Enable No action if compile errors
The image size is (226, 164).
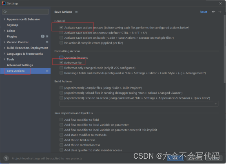[61, 43]
